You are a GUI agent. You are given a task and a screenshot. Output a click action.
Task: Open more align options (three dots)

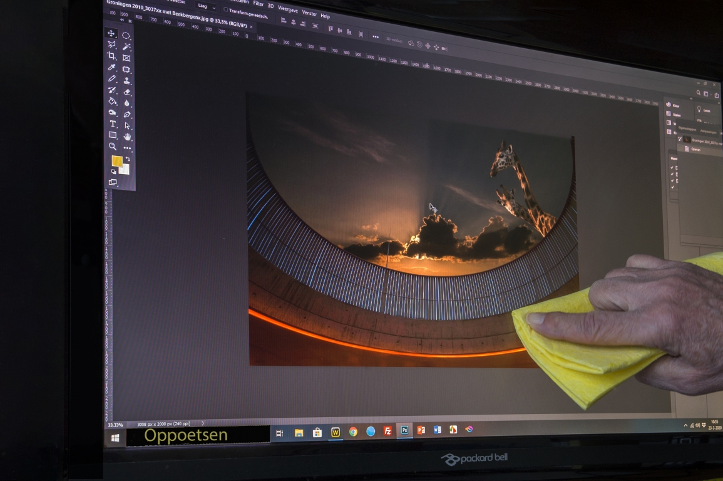coord(376,36)
